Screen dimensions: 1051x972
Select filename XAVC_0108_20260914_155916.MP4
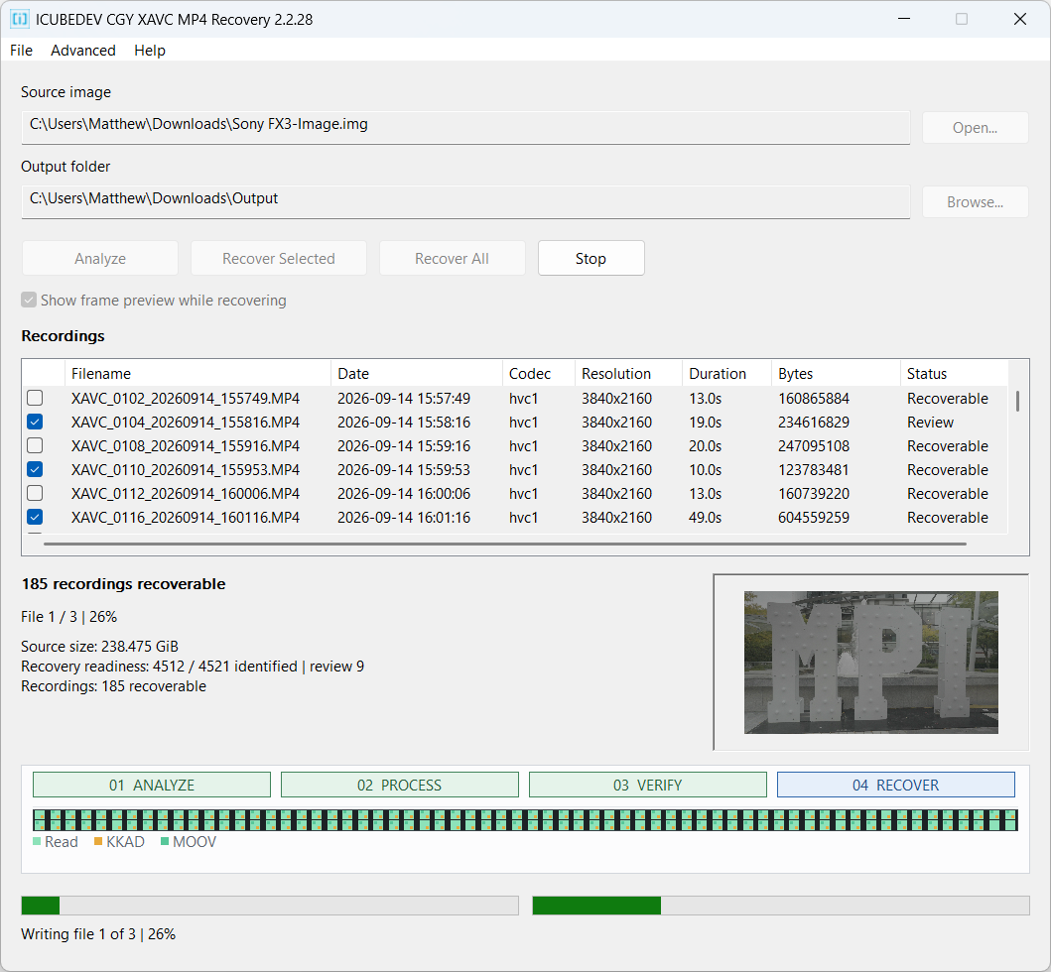(x=186, y=446)
